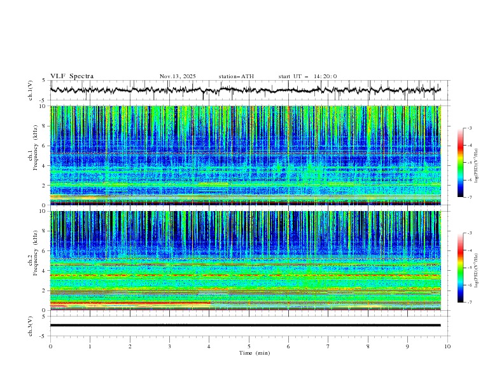Click the time axis tick label '8'
The image size is (504, 389).
click(x=368, y=346)
